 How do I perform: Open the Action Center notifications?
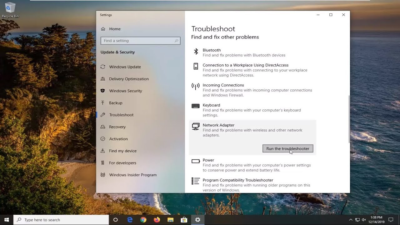coord(391,220)
